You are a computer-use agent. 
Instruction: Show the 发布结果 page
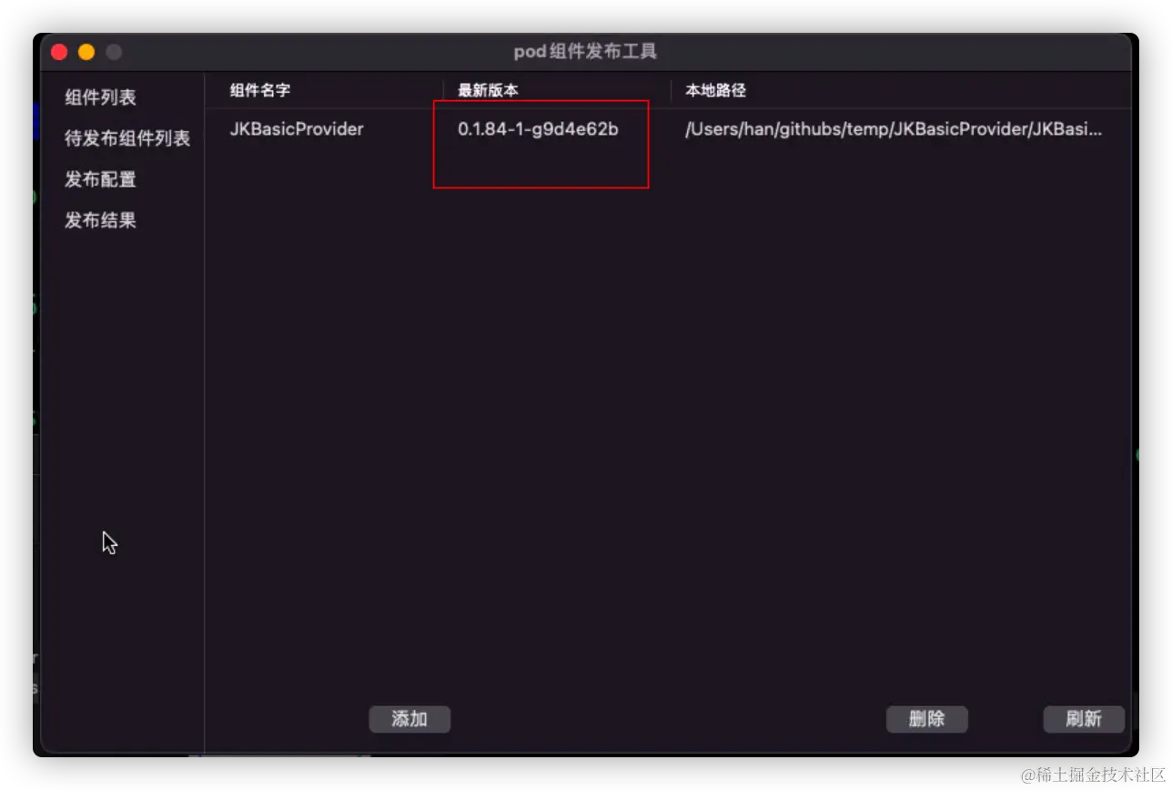coord(100,220)
